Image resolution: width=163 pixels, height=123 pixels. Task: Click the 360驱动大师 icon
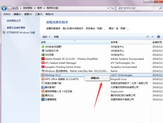43,51
